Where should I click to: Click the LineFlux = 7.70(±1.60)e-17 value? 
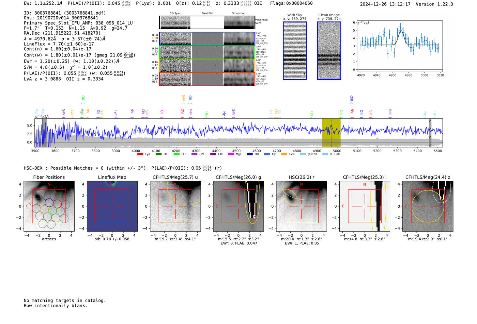coord(59,44)
